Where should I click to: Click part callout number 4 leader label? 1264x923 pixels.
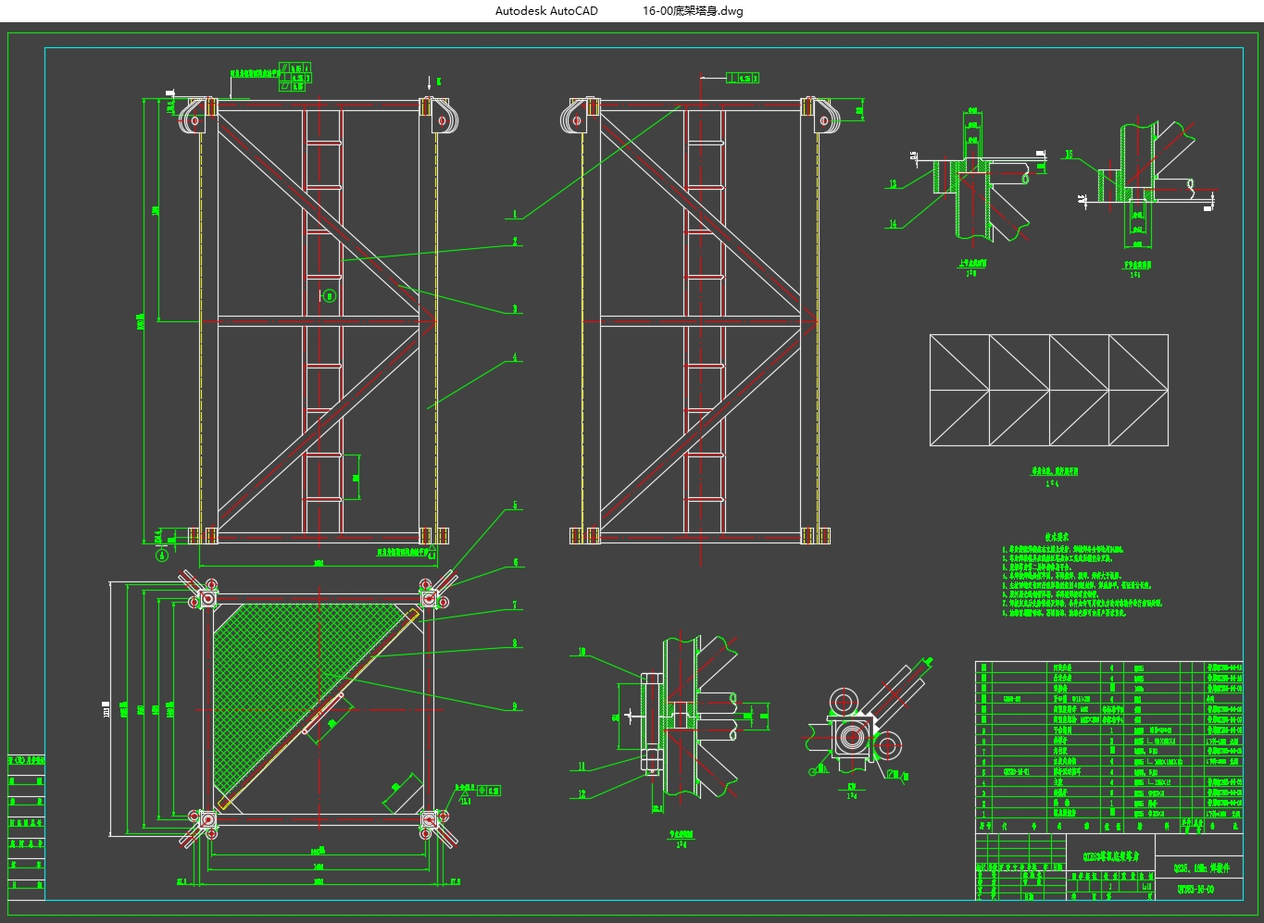pyautogui.click(x=515, y=357)
